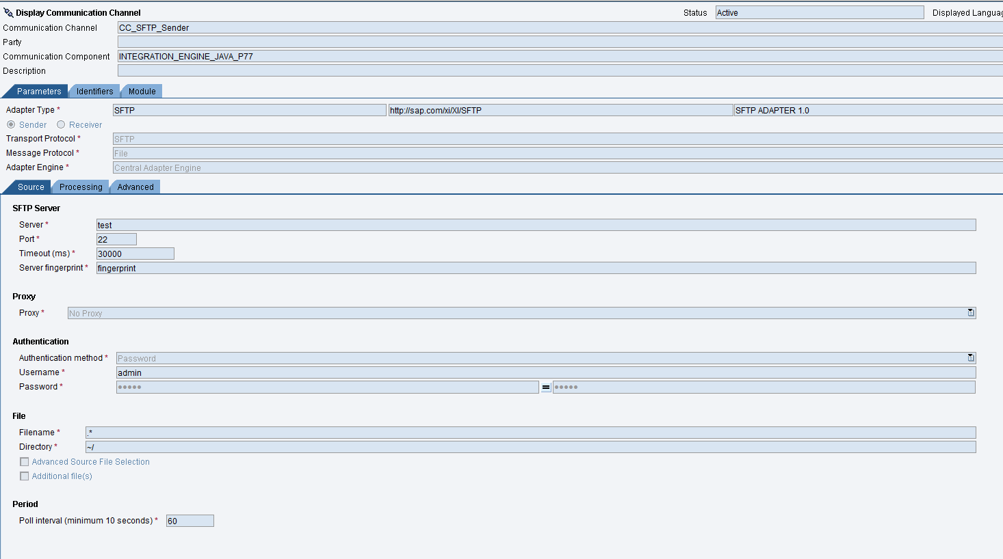Click the first Password field
The image size is (1003, 559).
(328, 387)
